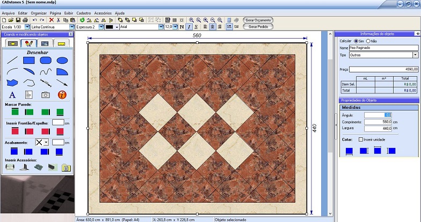Image resolution: width=421 pixels, height=222 pixels.
Task: Select the open polyline drawing tool
Action: pyautogui.click(x=29, y=83)
